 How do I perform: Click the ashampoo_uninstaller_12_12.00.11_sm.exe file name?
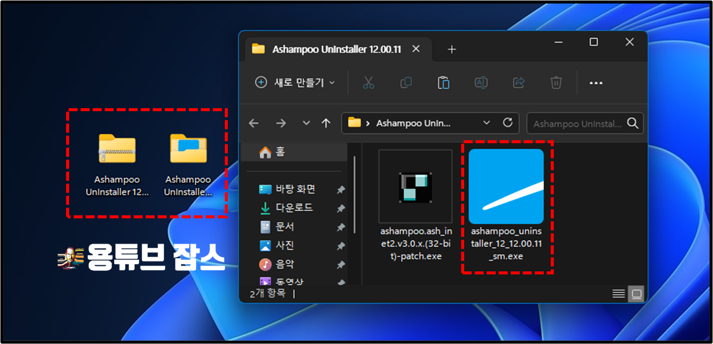[507, 244]
